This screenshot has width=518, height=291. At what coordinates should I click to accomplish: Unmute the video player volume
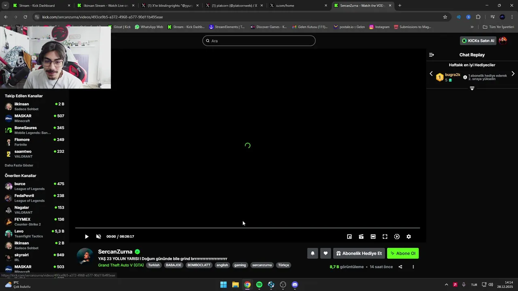[98, 236]
